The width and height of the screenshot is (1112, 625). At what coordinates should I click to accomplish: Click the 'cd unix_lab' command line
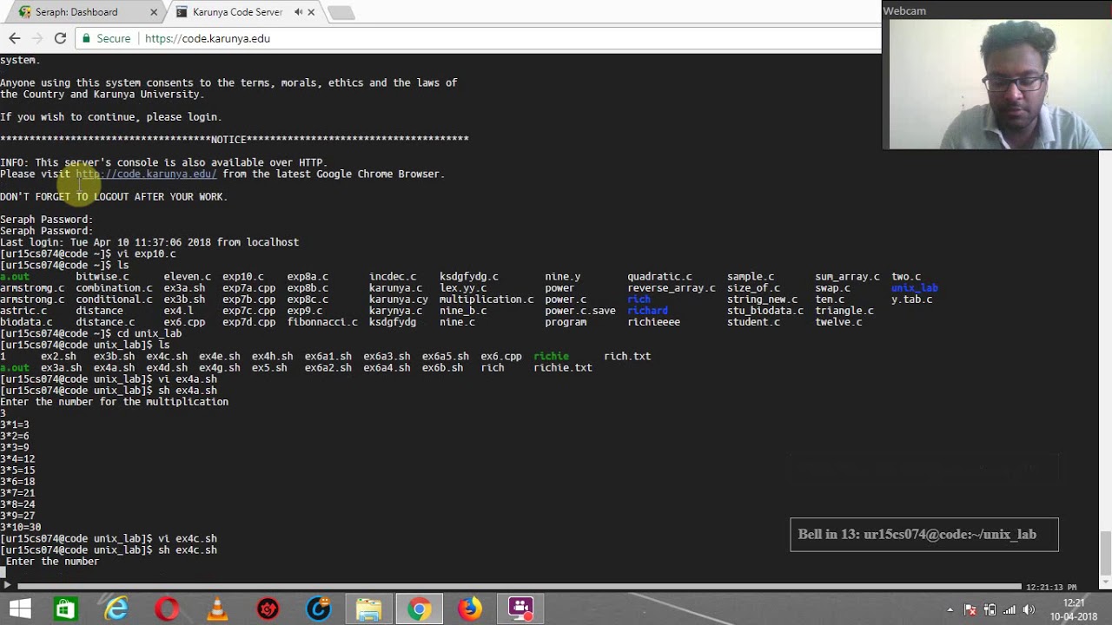[91, 333]
